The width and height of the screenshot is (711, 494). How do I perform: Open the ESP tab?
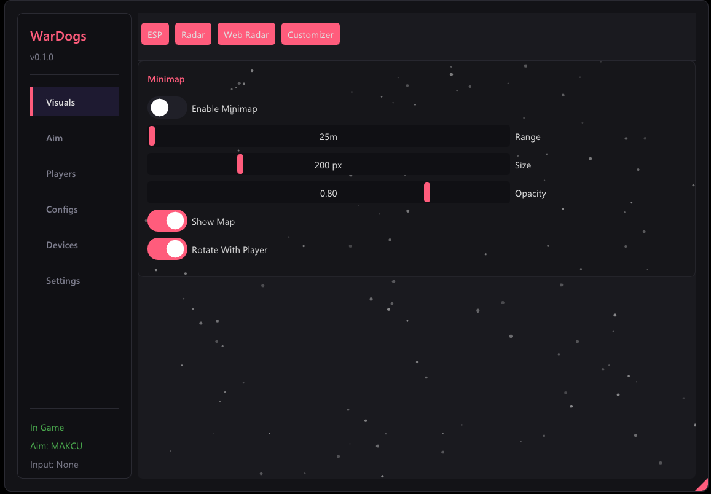(155, 34)
